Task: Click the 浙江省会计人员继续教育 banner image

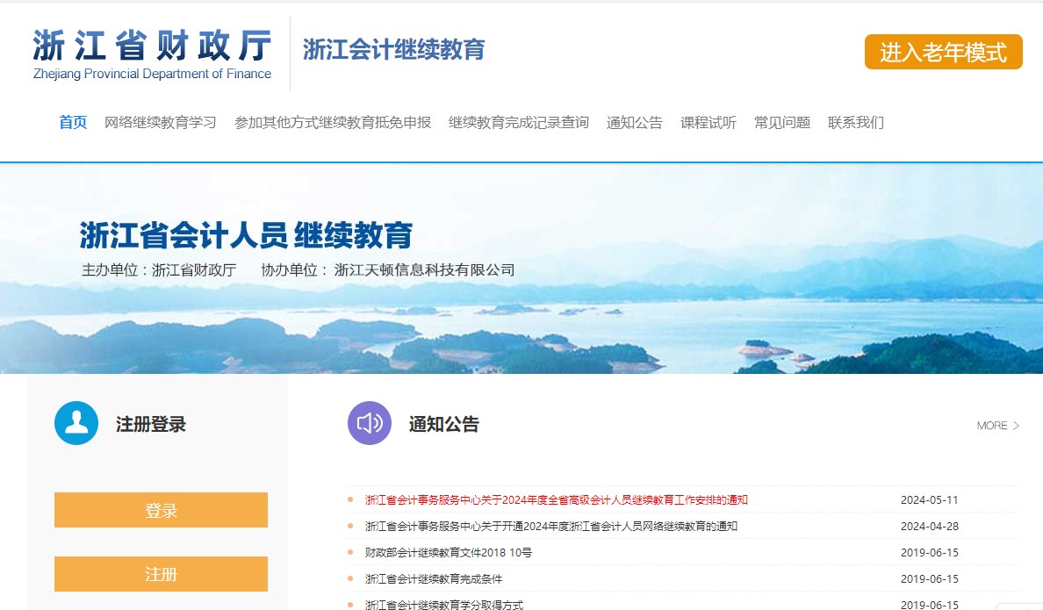Action: coord(521,262)
